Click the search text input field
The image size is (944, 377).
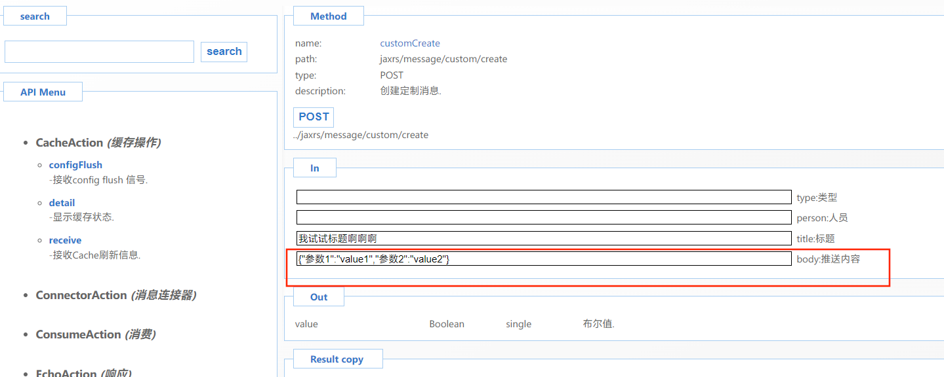tap(99, 52)
